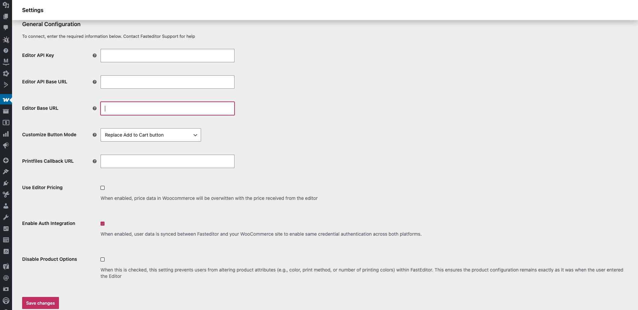638x310 pixels.
Task: Open the Users person menu icon
Action: (x=6, y=206)
